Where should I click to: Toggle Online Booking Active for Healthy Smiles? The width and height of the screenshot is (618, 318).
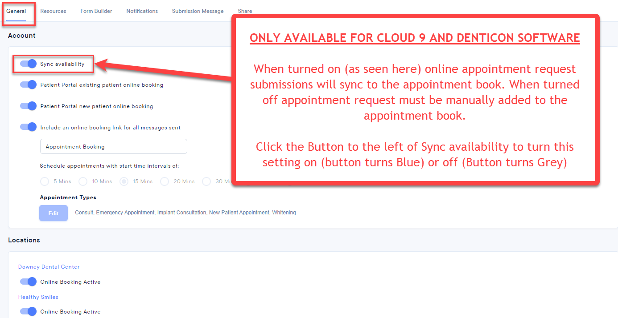29,312
